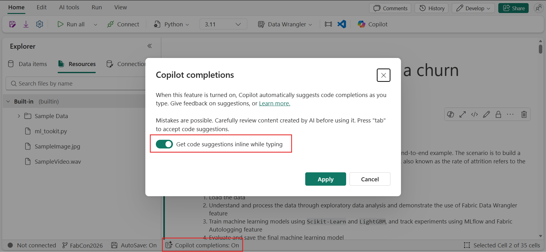Screen dimensions: 546x252
Task: Switch to the Home ribbon tab
Action: [16, 7]
